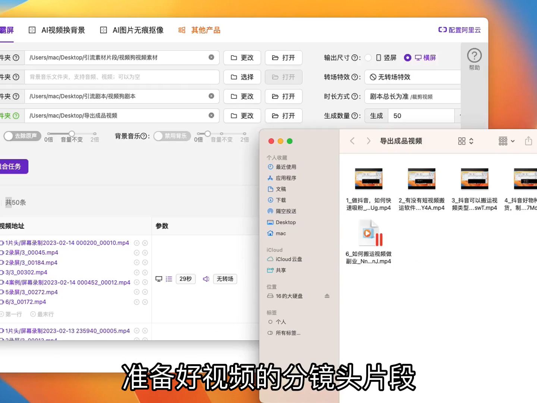The image size is (537, 403).
Task: Toggle the 禁用背乐 switch
Action: point(172,136)
